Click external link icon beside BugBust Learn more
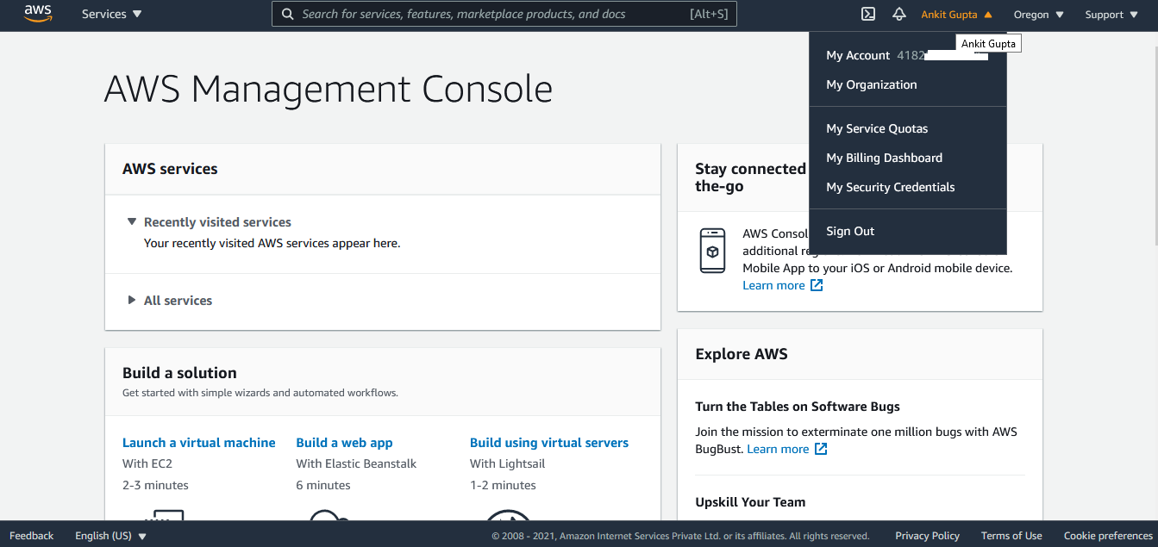 coord(821,449)
